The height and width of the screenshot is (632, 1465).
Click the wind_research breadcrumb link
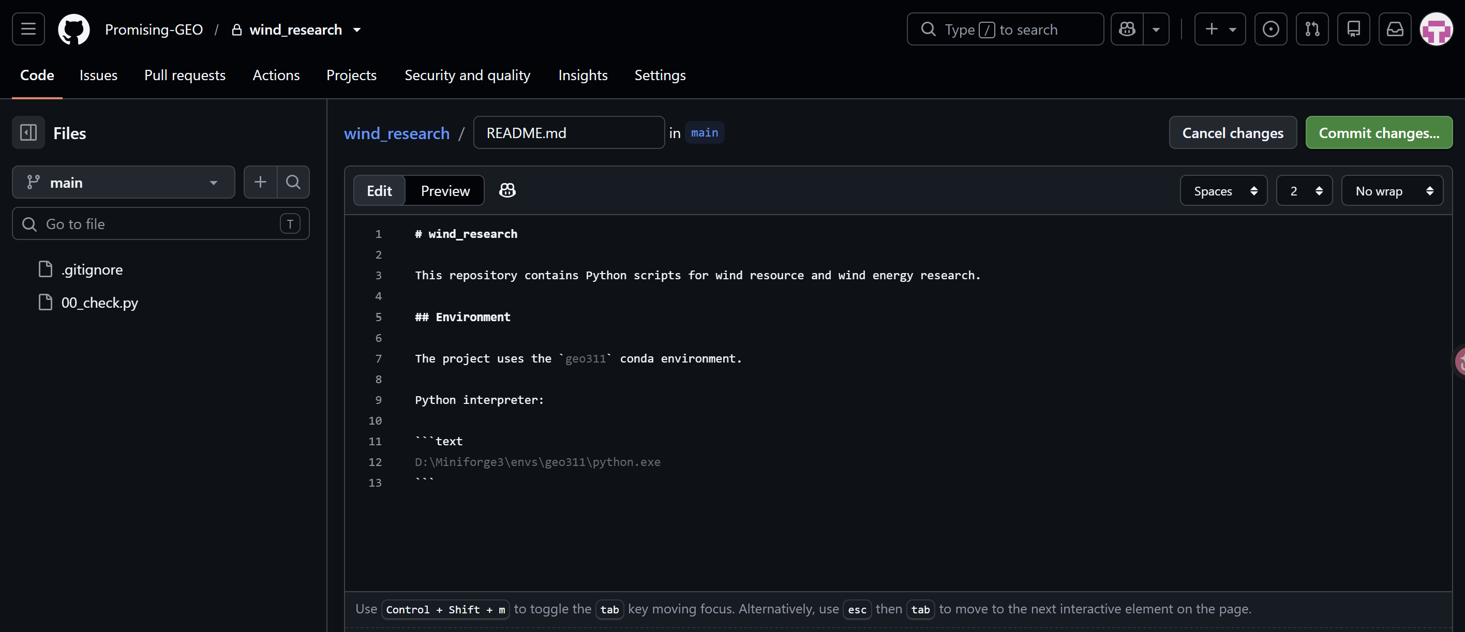[397, 133]
